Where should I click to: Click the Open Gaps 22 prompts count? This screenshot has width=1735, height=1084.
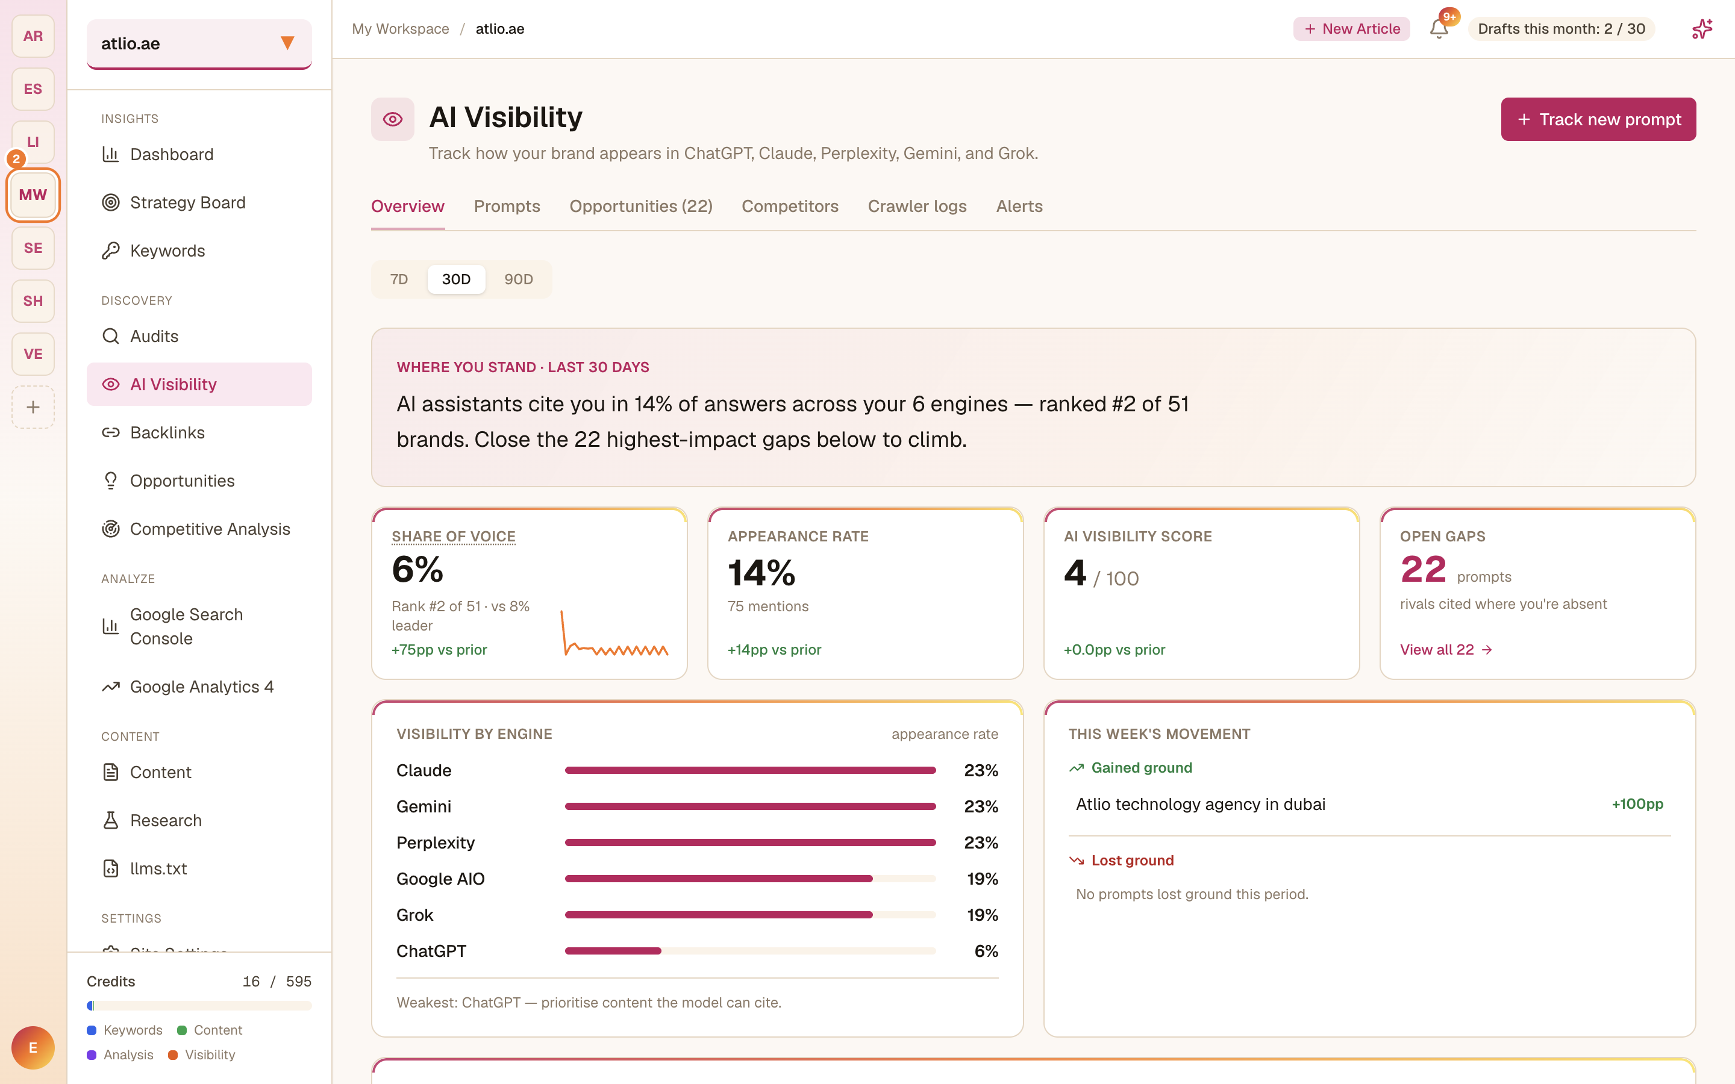[1455, 570]
